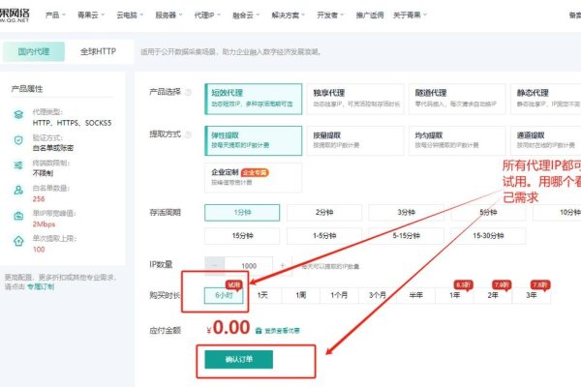Expand the 服务器 navigation dropdown
Viewport: 581px width, 387px height.
pos(168,15)
